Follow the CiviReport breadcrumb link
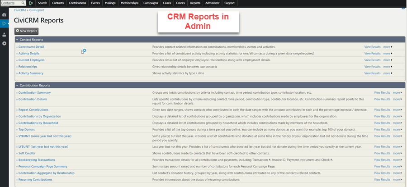Screen dimensions: 407x187 click(37, 10)
